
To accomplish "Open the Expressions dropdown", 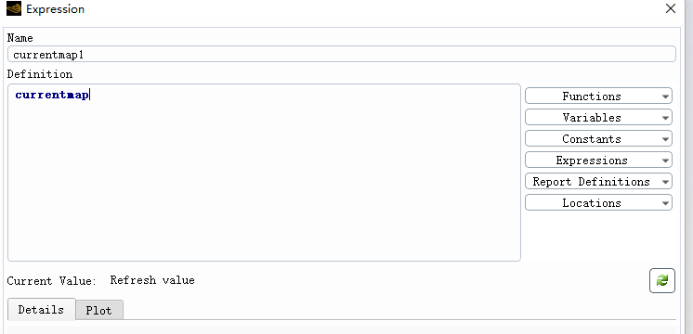I will point(598,161).
